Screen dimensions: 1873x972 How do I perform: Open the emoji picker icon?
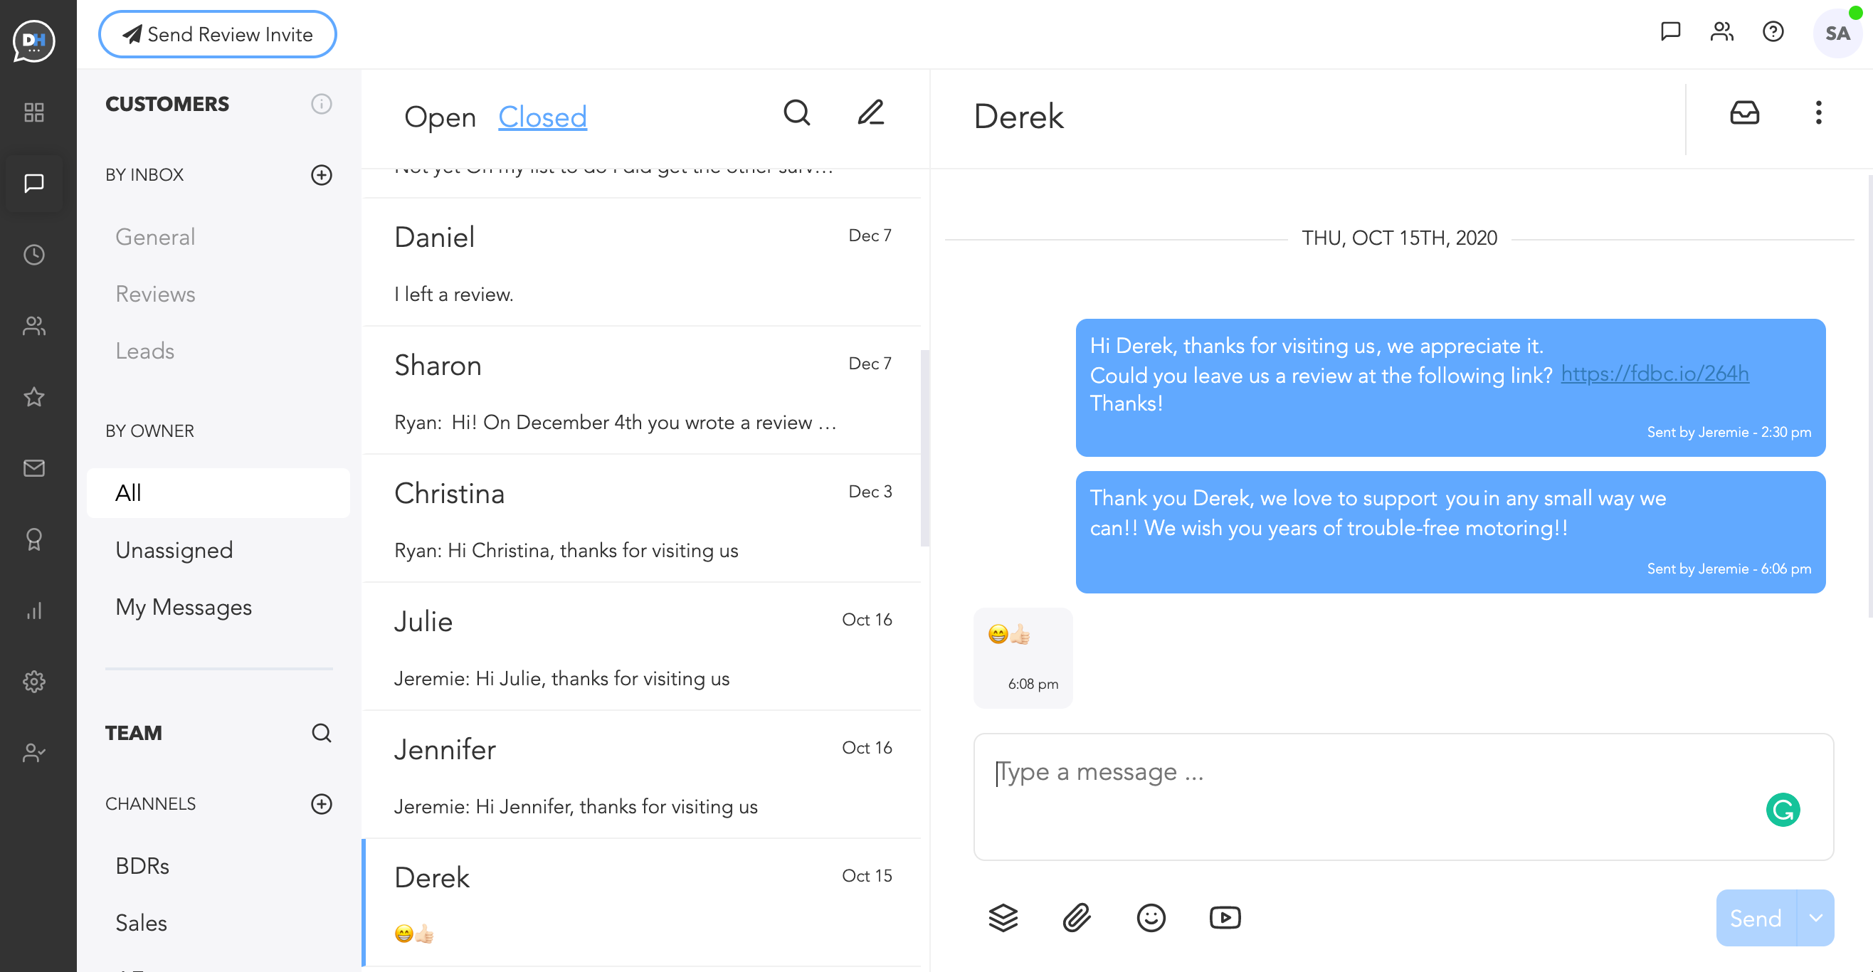pyautogui.click(x=1151, y=917)
